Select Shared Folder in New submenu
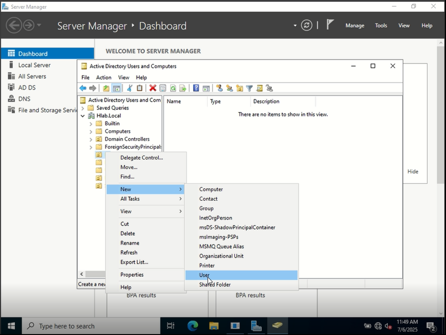This screenshot has height=335, width=446. click(x=241, y=285)
